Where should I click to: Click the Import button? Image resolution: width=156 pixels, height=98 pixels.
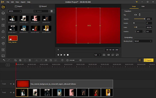tap(18, 6)
